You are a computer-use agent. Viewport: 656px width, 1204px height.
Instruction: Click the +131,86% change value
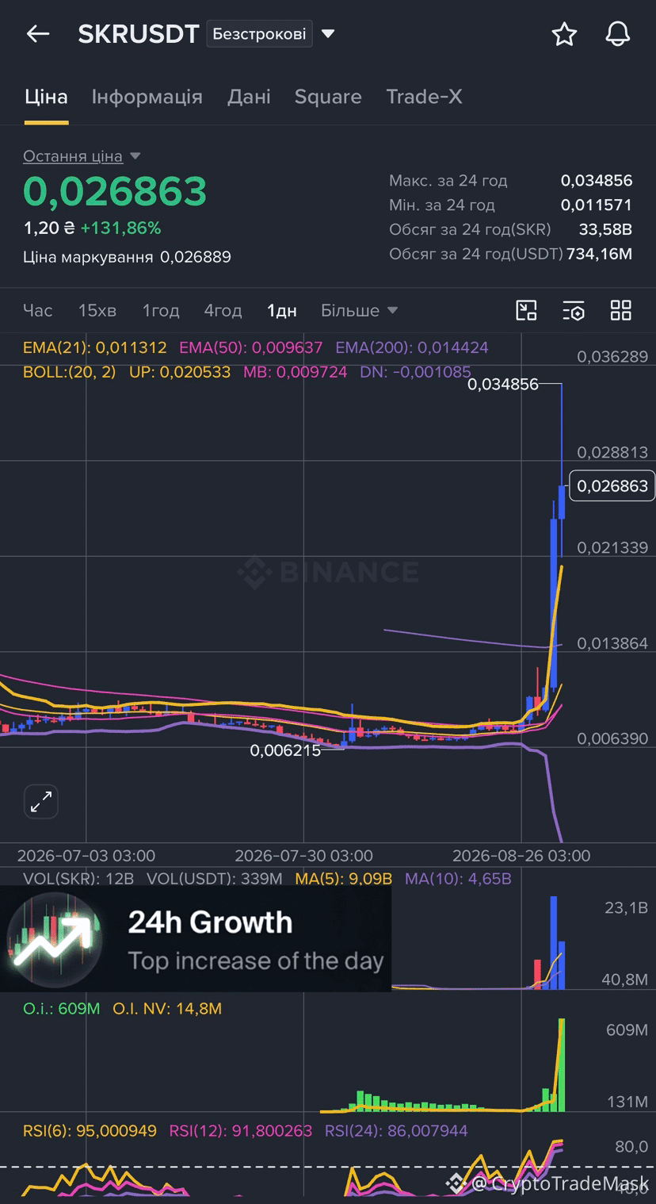pyautogui.click(x=120, y=228)
